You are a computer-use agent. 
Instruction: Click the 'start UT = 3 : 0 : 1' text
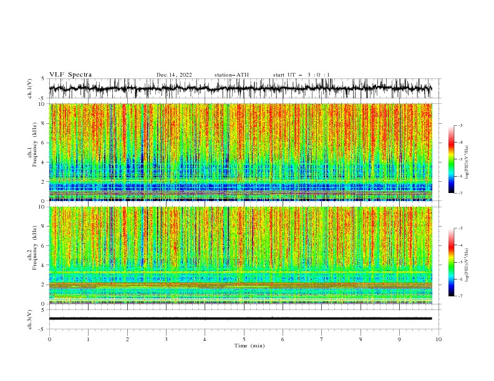point(301,75)
